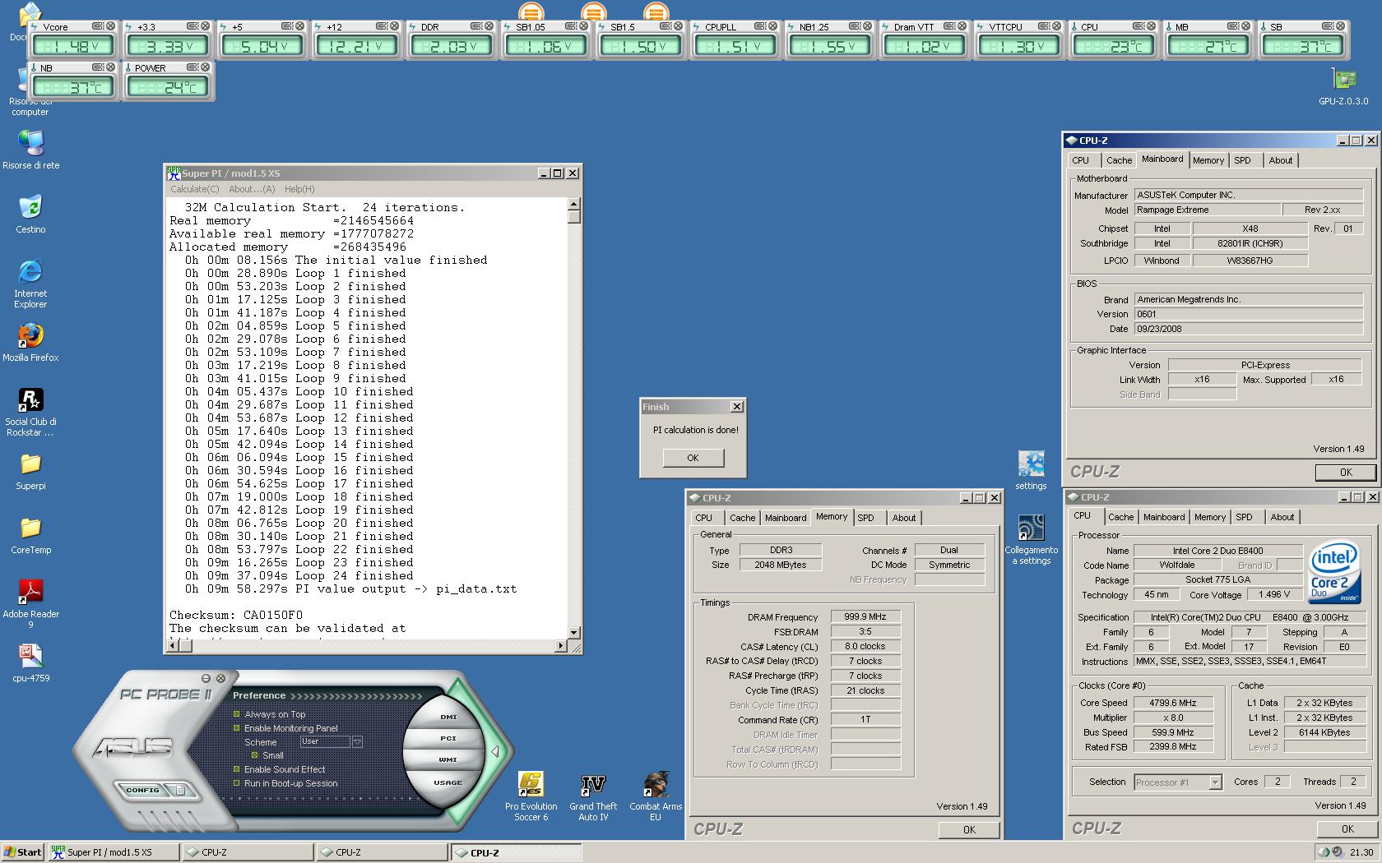This screenshot has width=1382, height=863.
Task: Launch GPU-Z.0.3.0 from the desktop
Action: [x=1343, y=87]
